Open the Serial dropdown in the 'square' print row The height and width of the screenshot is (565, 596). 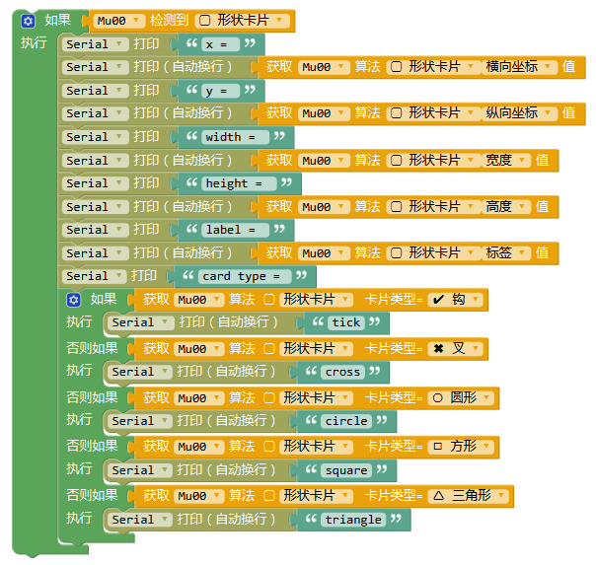tap(139, 470)
